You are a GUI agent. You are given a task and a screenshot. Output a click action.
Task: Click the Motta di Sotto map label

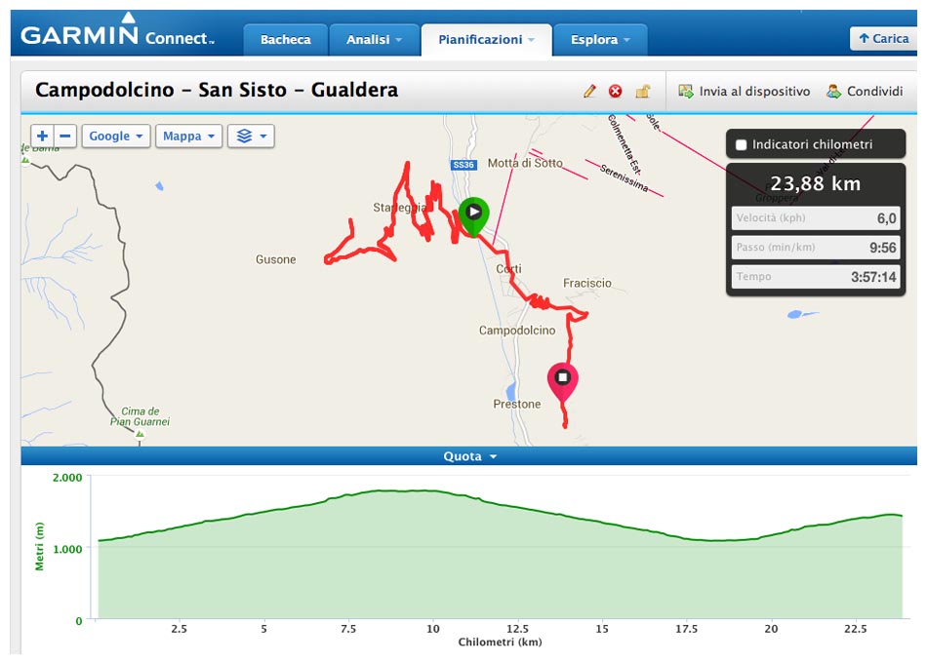pos(525,163)
